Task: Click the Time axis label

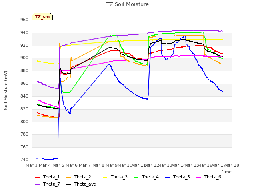Action: coord(226,172)
